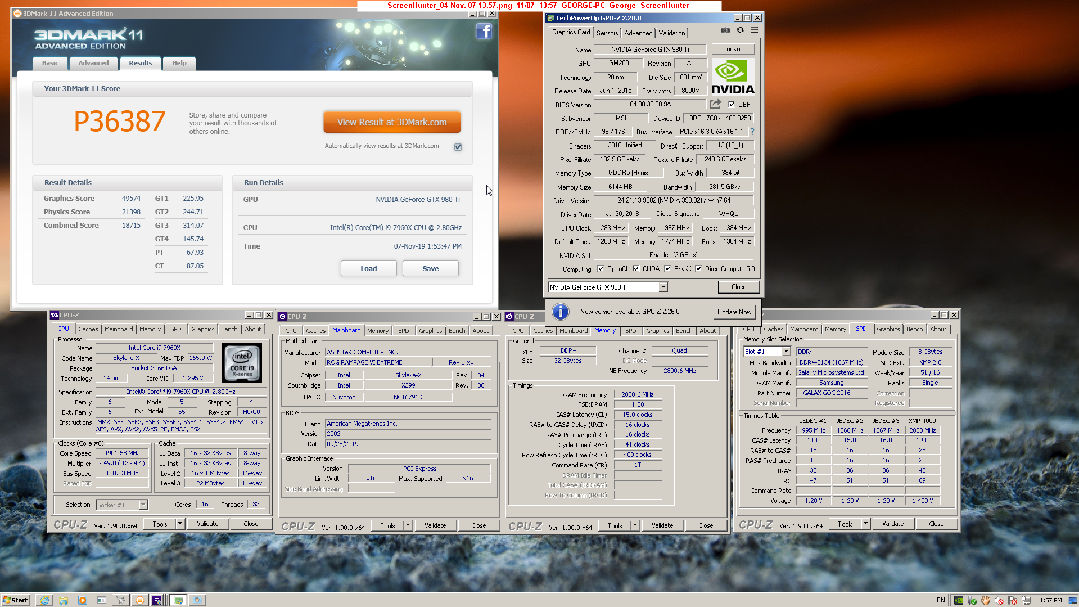1079x607 pixels.
Task: Click the Windows Start button
Action: 16,600
